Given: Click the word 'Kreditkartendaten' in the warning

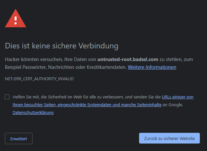Looking at the screenshot, I should click(x=107, y=67).
